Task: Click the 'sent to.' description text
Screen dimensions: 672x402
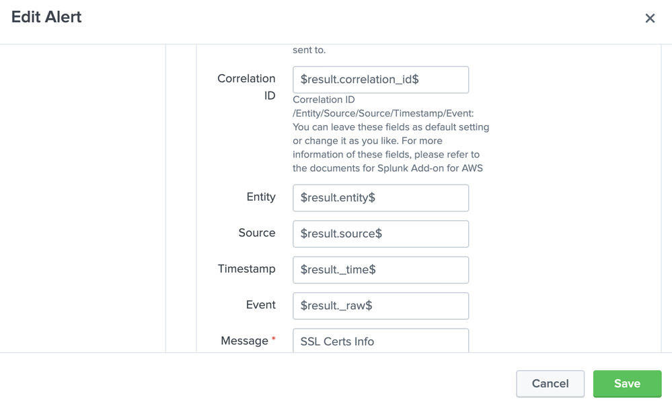Action: [309, 50]
